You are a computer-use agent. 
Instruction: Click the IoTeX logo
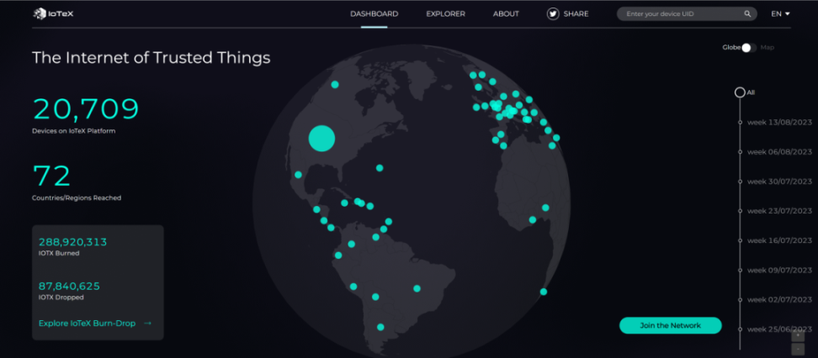[x=53, y=14]
